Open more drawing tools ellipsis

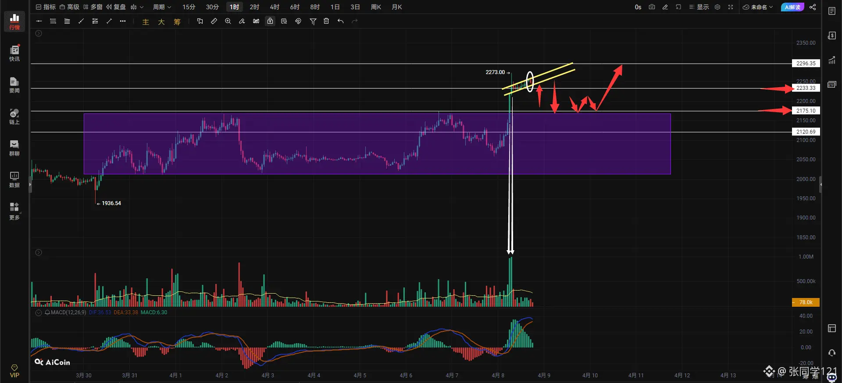123,21
